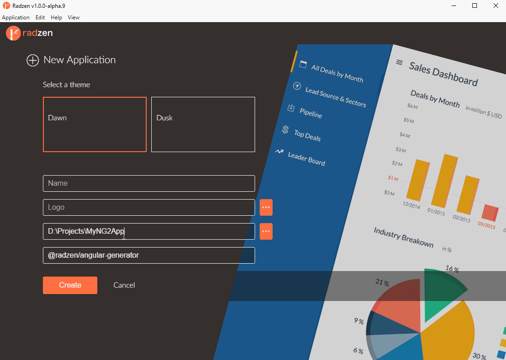This screenshot has width=506, height=360.
Task: Click the Radzen logo icon
Action: pos(13,33)
